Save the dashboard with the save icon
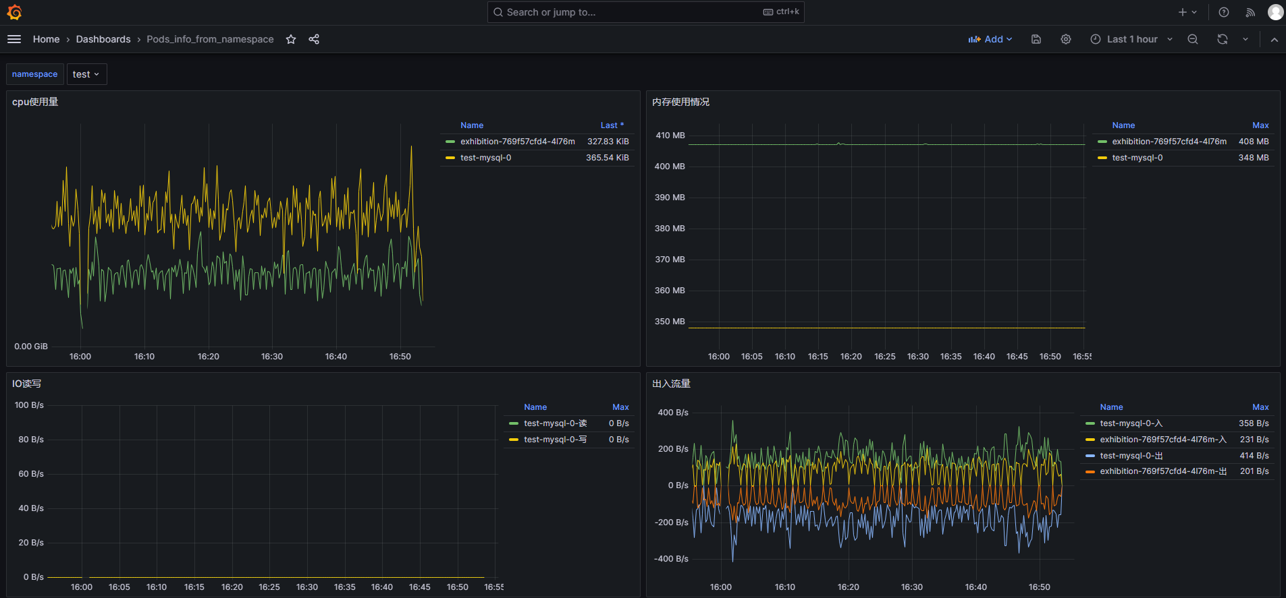The height and width of the screenshot is (598, 1286). tap(1036, 39)
